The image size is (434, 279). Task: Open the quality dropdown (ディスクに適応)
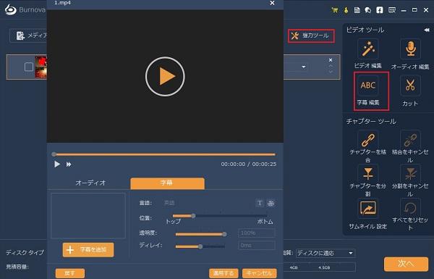click(x=325, y=253)
